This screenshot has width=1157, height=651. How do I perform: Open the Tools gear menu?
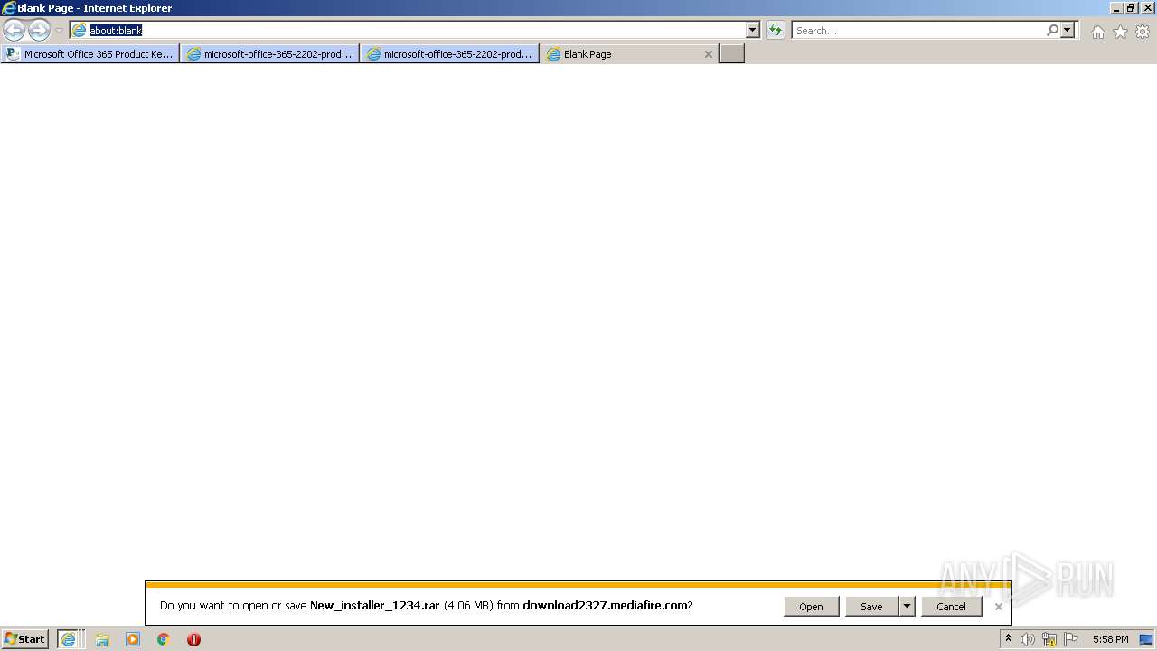1143,32
